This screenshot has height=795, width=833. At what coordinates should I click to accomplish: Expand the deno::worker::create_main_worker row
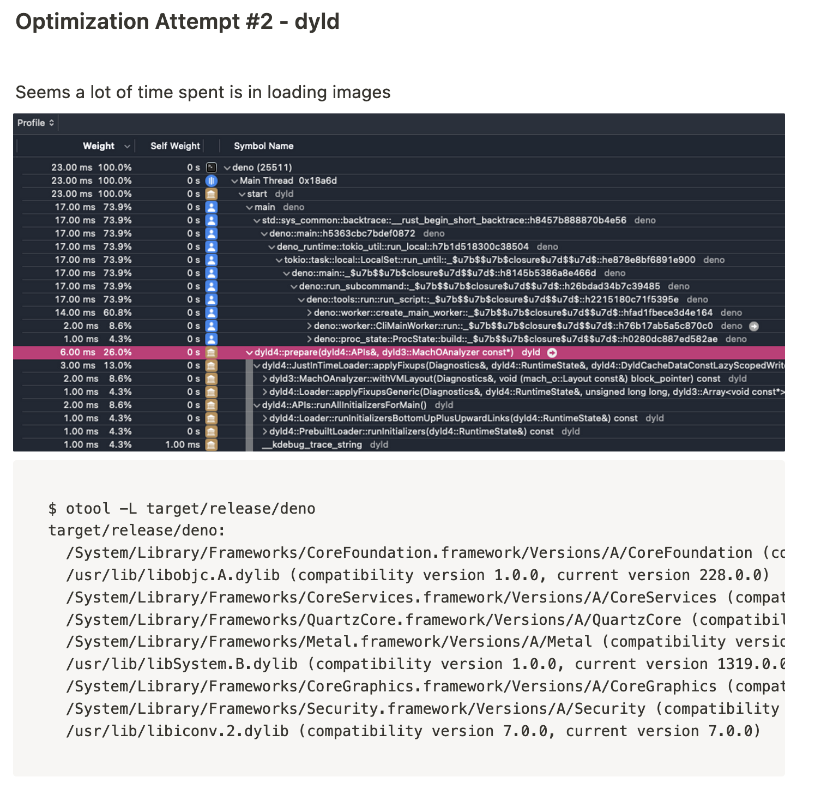coord(309,313)
